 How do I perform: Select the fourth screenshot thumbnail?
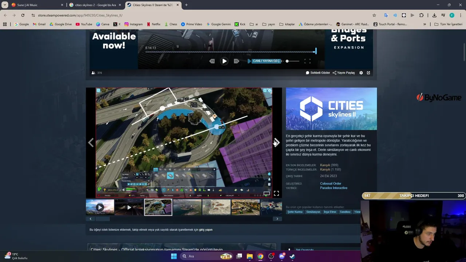point(187,207)
